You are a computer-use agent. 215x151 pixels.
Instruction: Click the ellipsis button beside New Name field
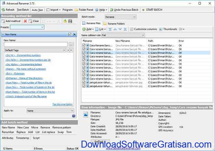(71, 45)
